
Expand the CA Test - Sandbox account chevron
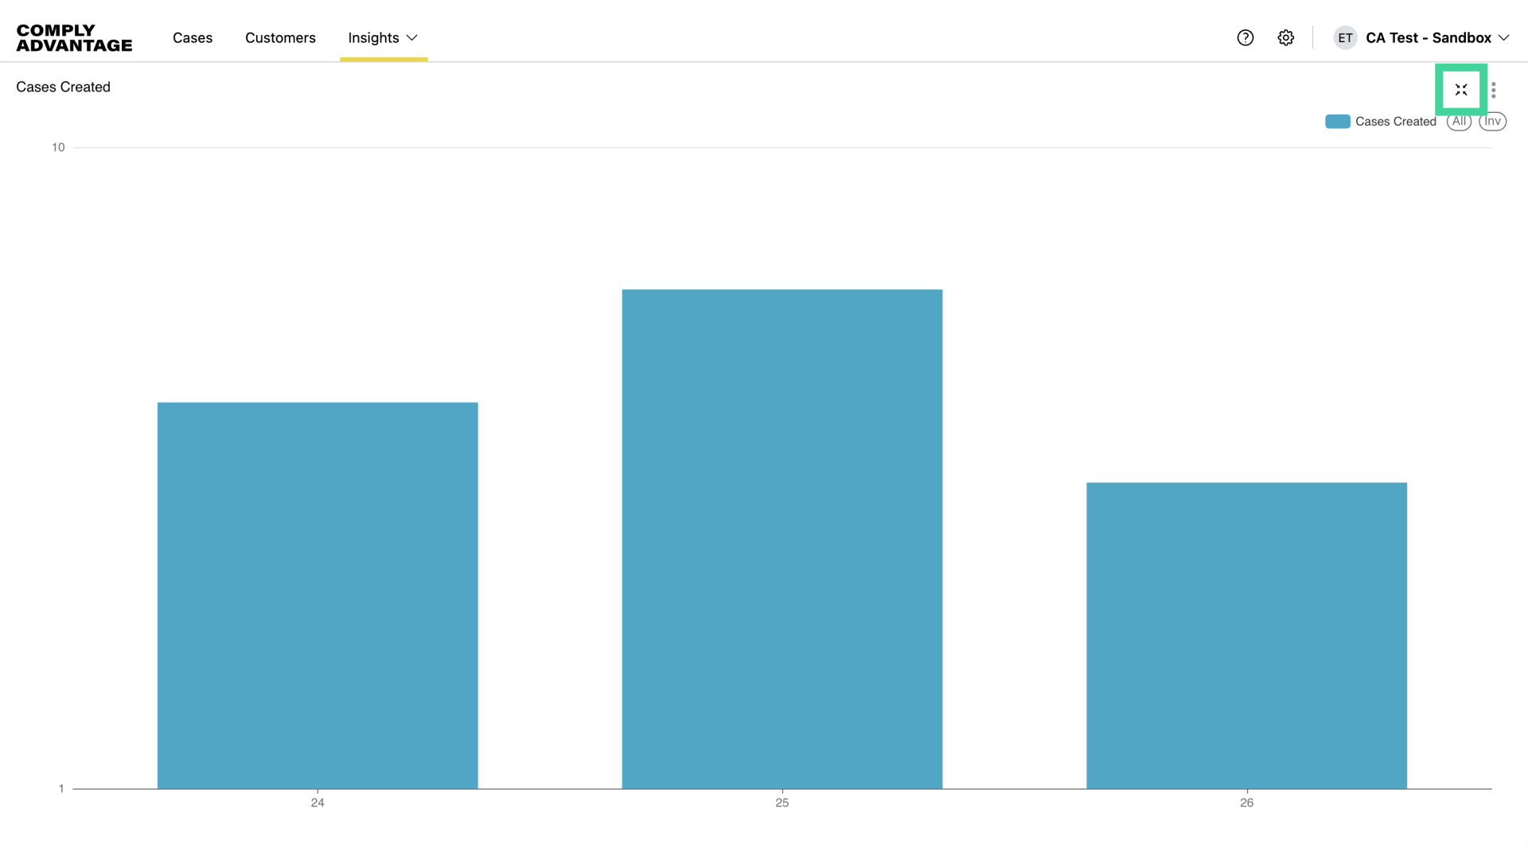pyautogui.click(x=1504, y=37)
